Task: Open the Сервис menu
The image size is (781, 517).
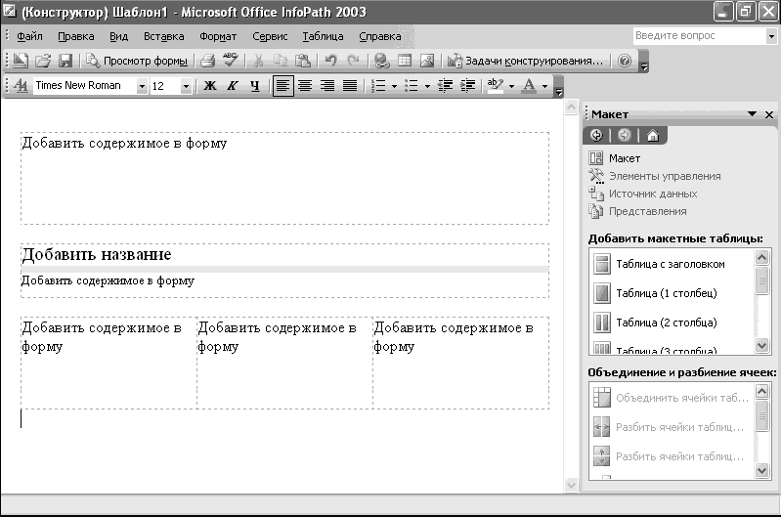Action: pyautogui.click(x=270, y=36)
